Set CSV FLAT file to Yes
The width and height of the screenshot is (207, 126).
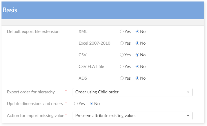pos(122,66)
